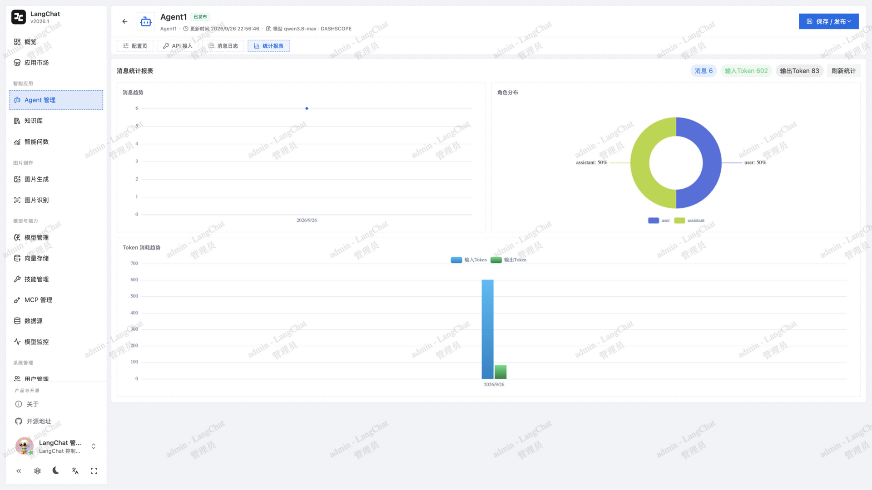This screenshot has height=490, width=872.
Task: Open 智能问数 chart icon
Action: pos(17,142)
